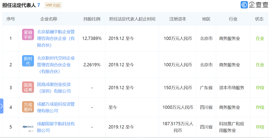
Task: Click the 星融宇航 company logo icon
Action: point(28,34)
